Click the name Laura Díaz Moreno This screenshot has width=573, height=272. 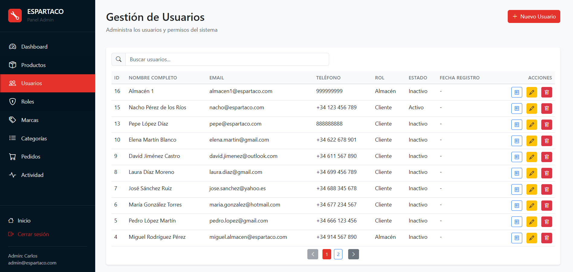(151, 172)
